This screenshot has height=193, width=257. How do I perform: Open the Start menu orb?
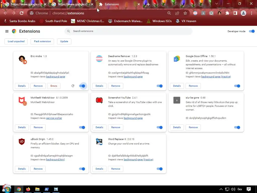tap(7, 189)
